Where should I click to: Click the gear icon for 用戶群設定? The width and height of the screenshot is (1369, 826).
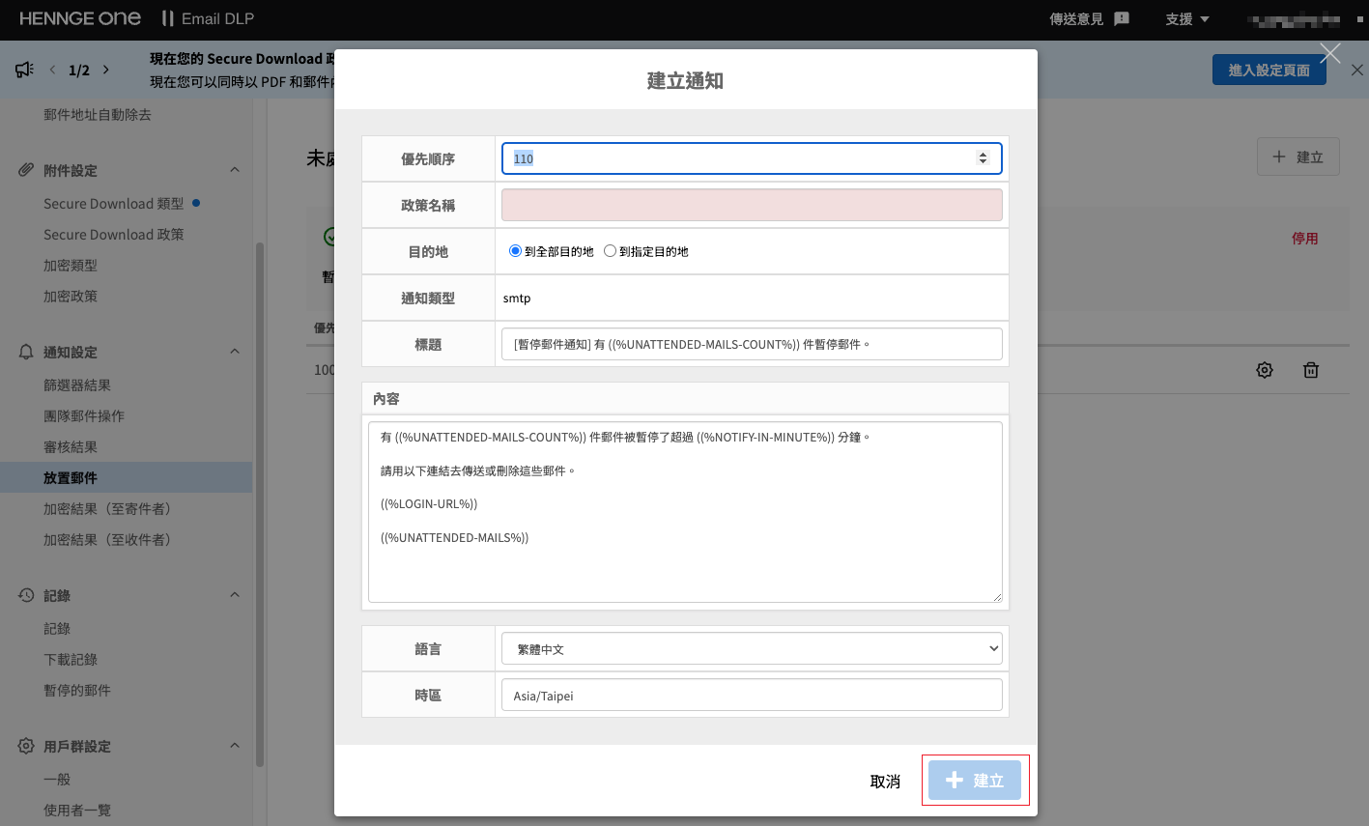(x=26, y=746)
